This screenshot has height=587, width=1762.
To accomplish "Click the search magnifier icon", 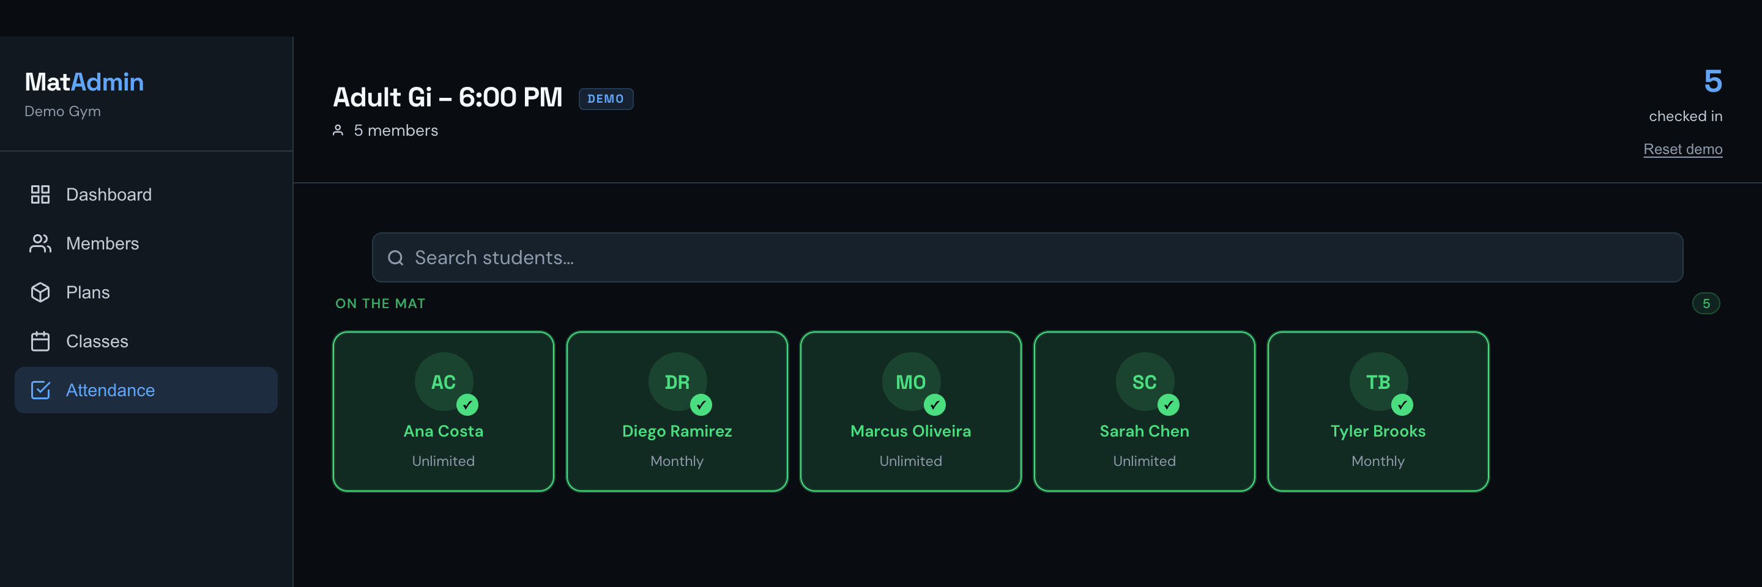I will coord(395,257).
